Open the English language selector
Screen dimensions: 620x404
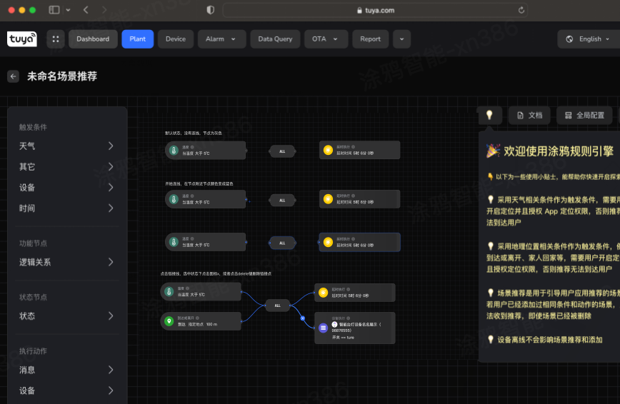click(x=589, y=39)
